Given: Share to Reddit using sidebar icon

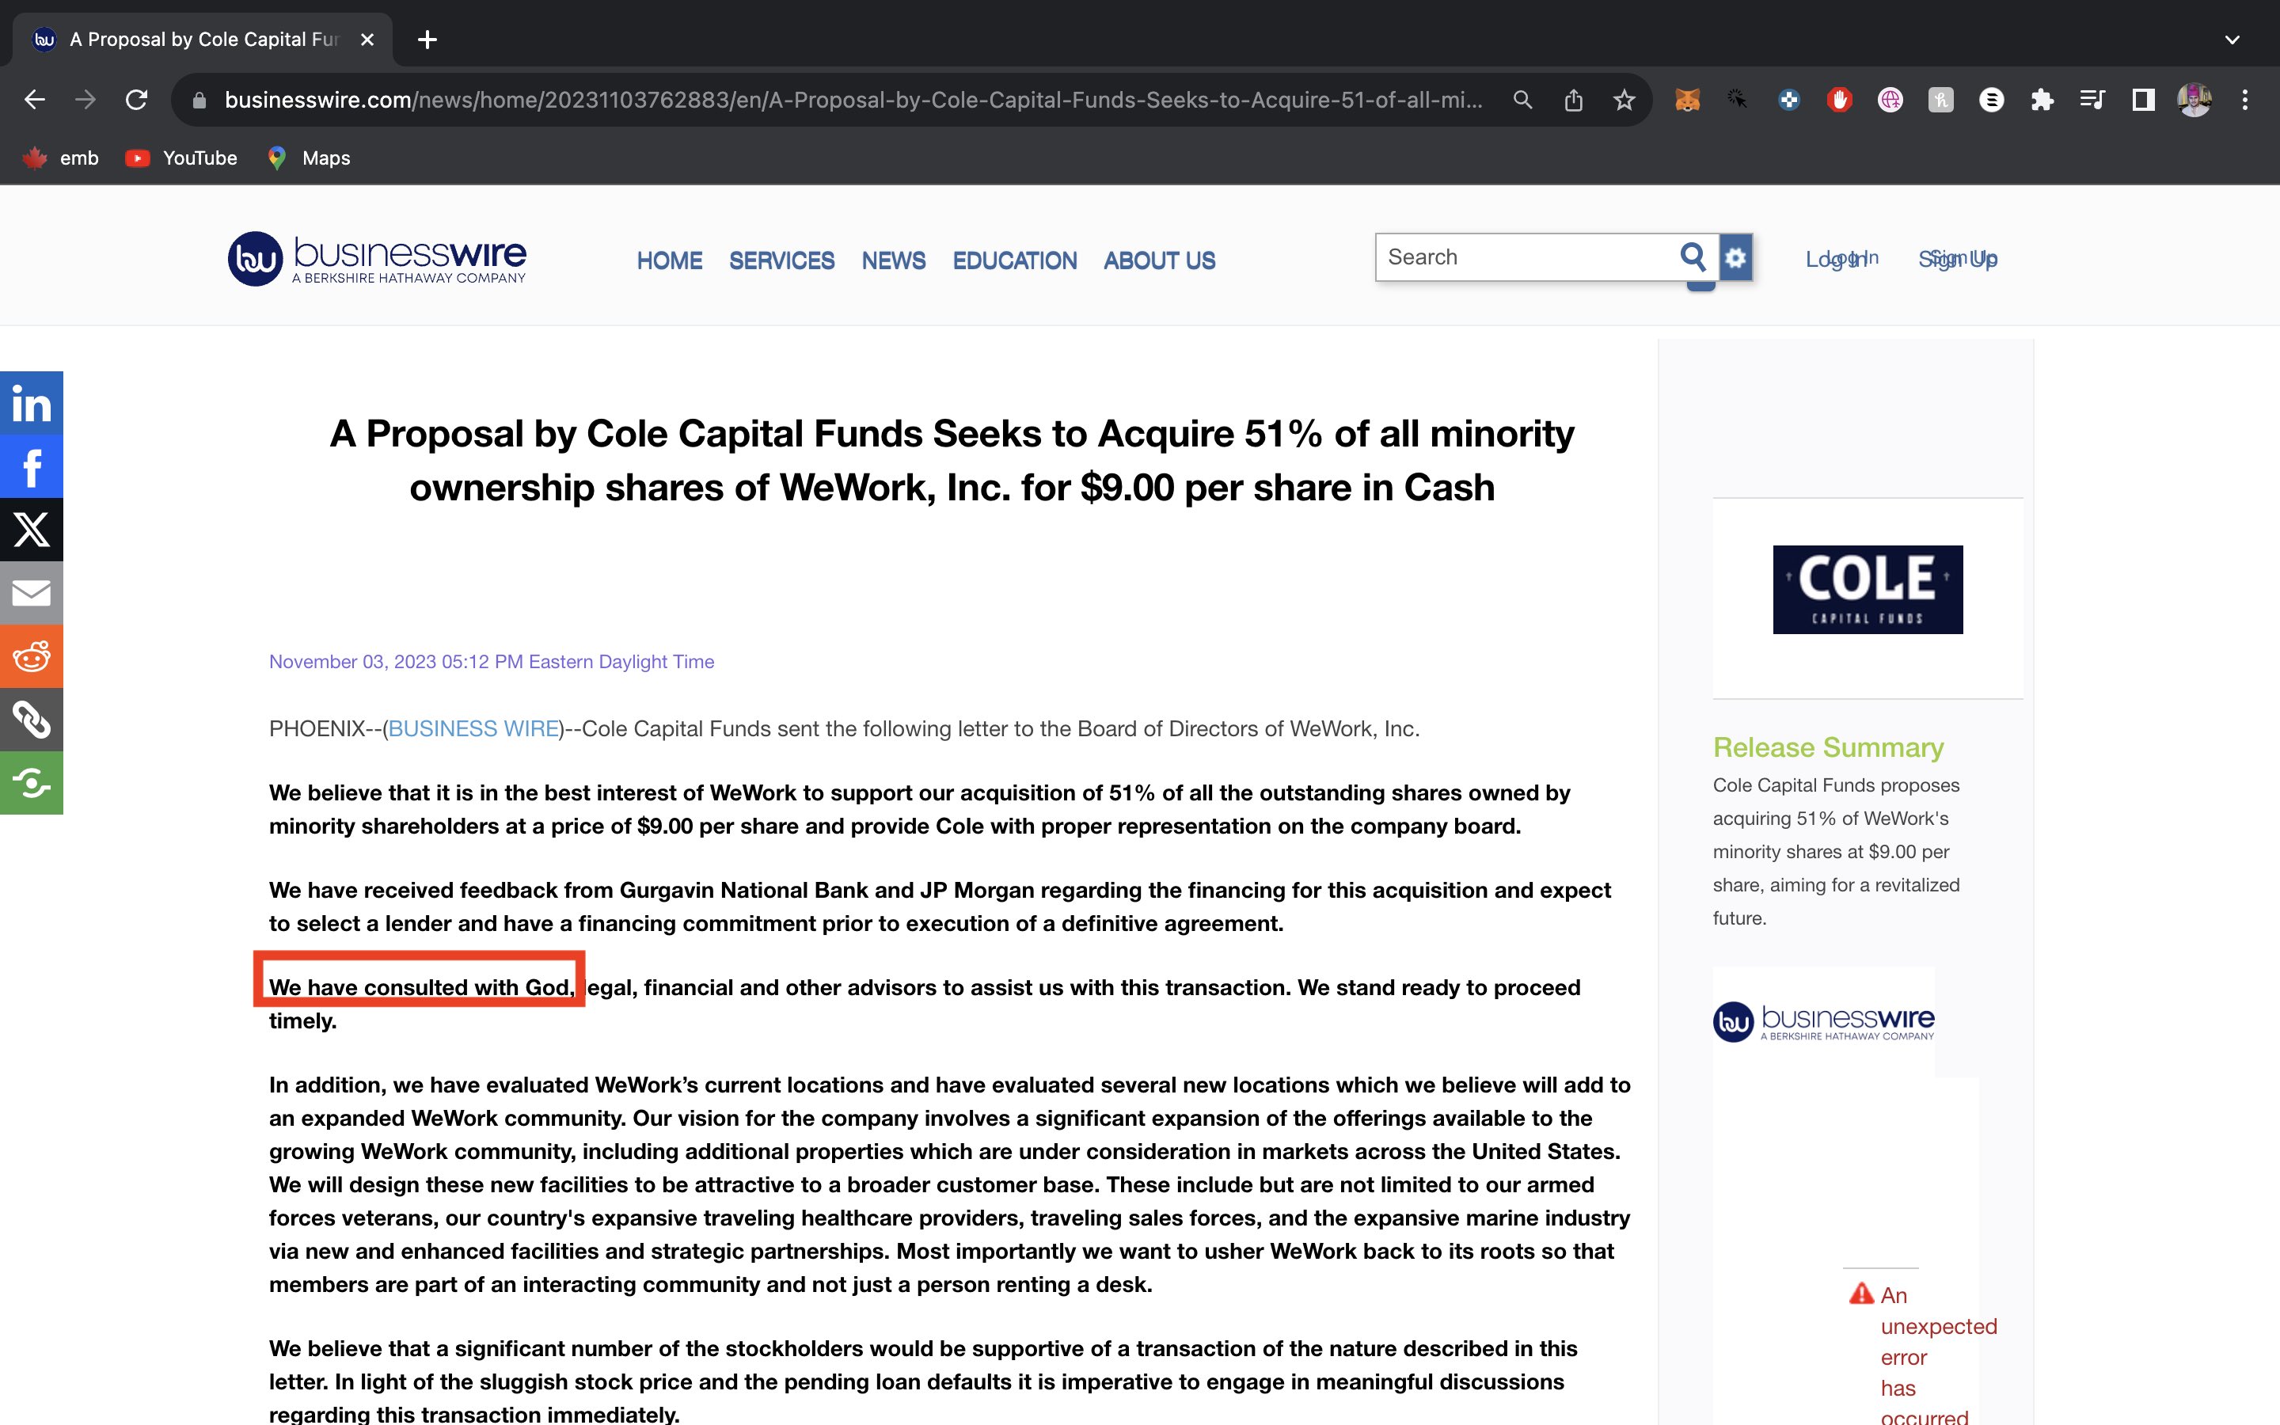Looking at the screenshot, I should pos(31,656).
